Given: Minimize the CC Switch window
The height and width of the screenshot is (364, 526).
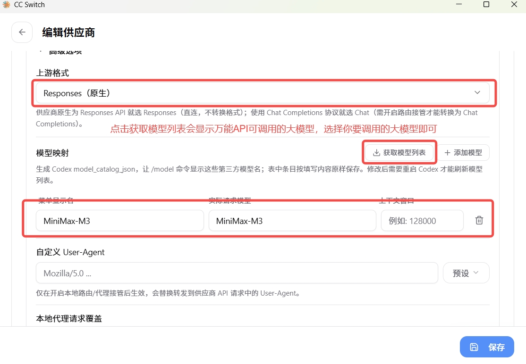Looking at the screenshot, I should (459, 4).
